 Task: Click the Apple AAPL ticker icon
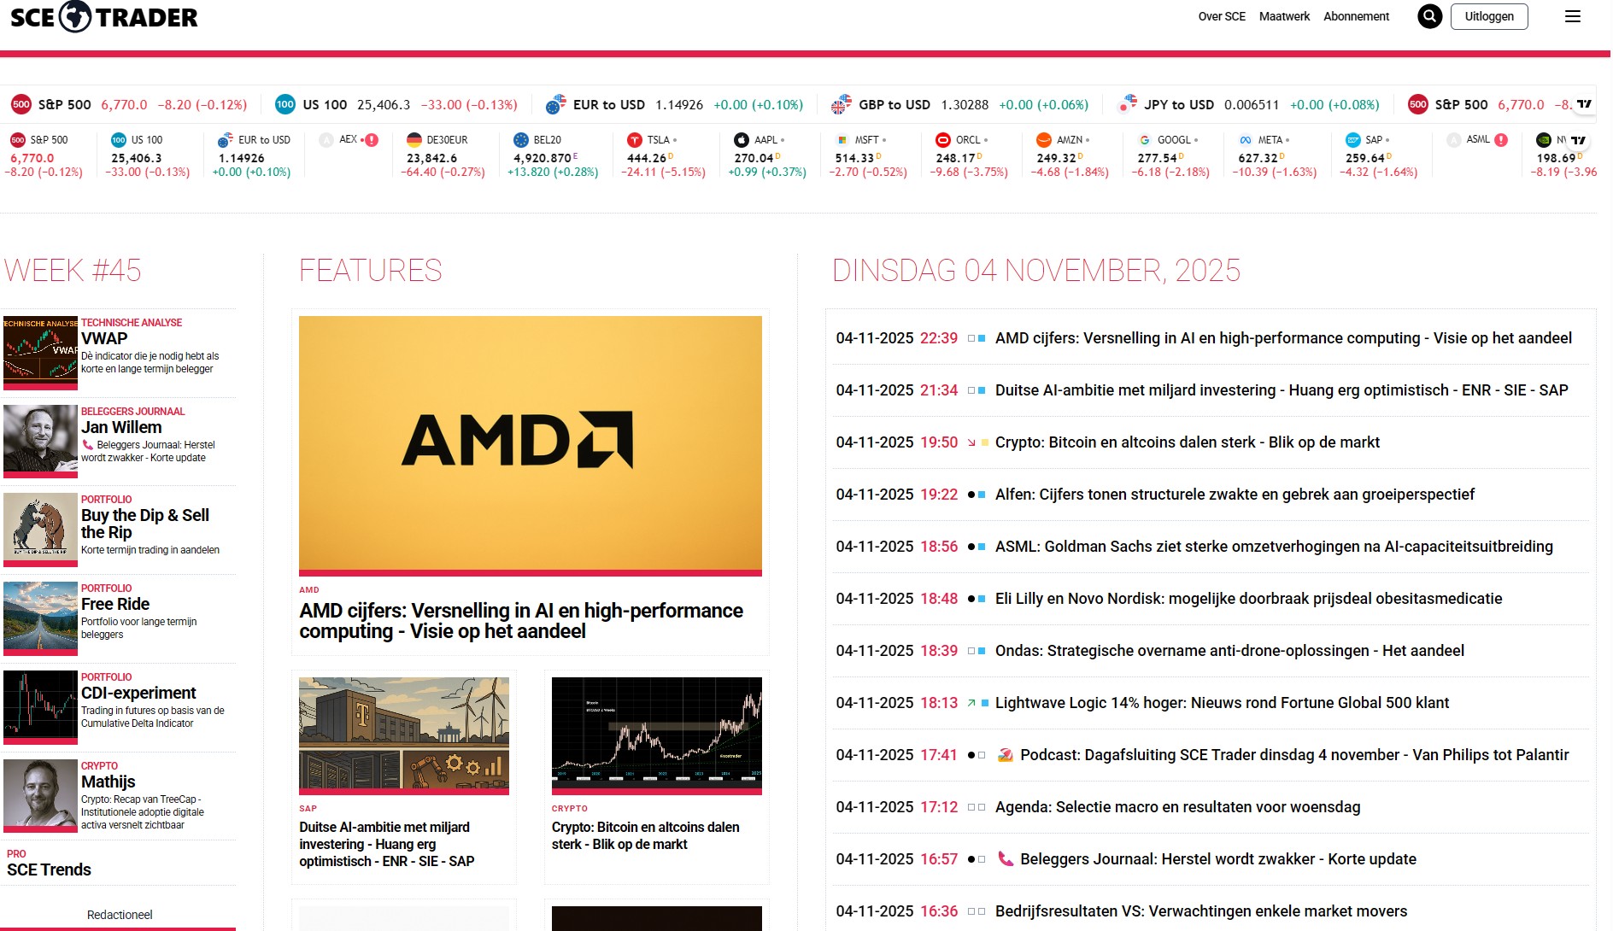point(741,140)
